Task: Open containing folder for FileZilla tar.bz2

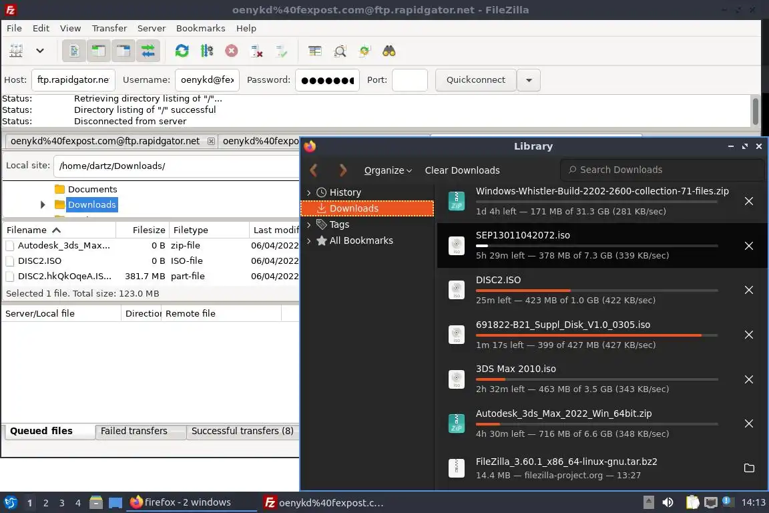Action: click(749, 468)
